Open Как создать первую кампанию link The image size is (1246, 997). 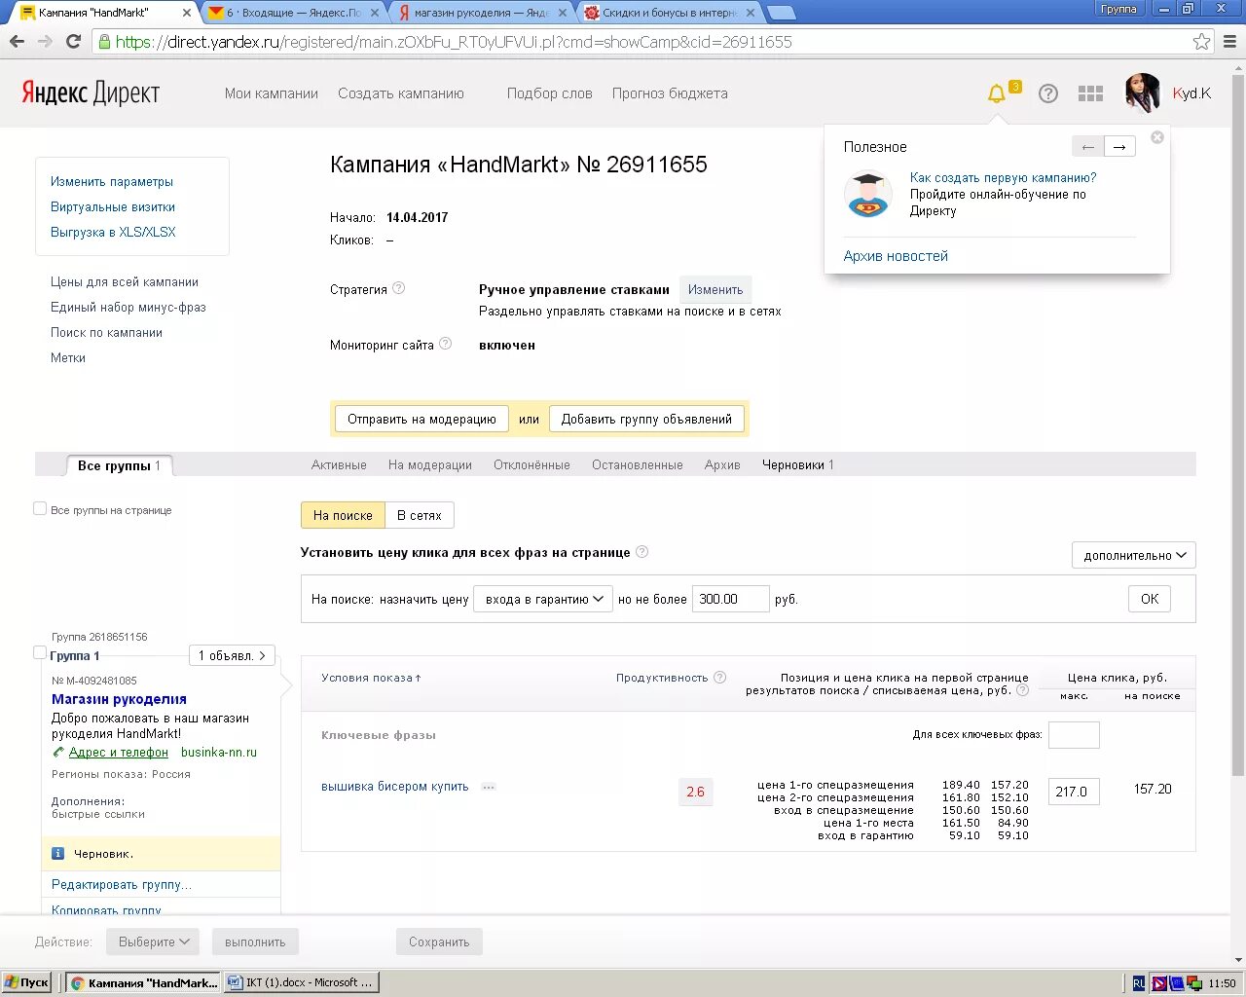1004,177
